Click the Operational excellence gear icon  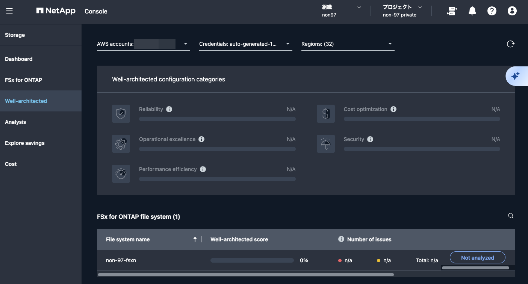(121, 144)
